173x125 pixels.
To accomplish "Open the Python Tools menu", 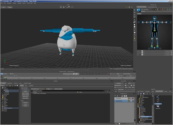I will point(29,3).
